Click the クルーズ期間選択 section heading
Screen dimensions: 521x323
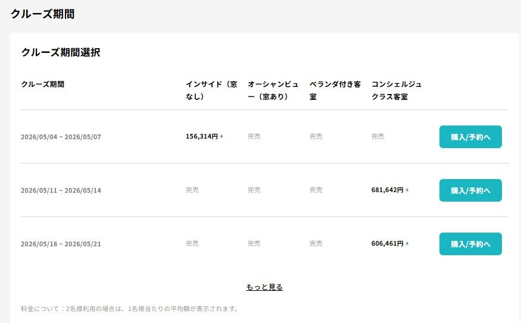[61, 52]
